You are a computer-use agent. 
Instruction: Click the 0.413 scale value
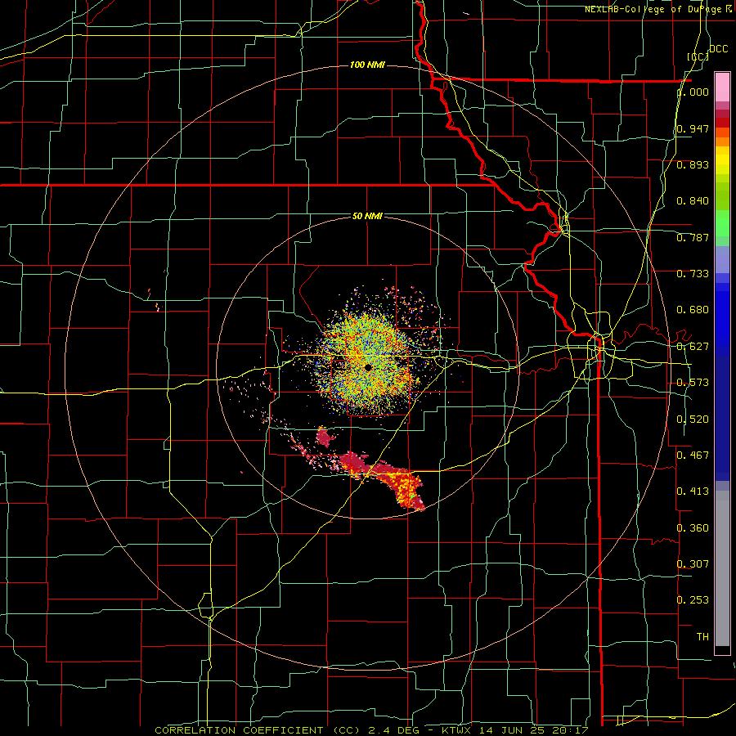click(x=693, y=491)
